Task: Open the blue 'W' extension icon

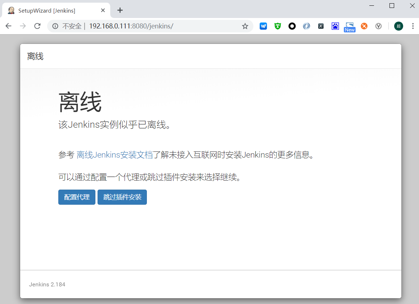Action: tap(263, 26)
